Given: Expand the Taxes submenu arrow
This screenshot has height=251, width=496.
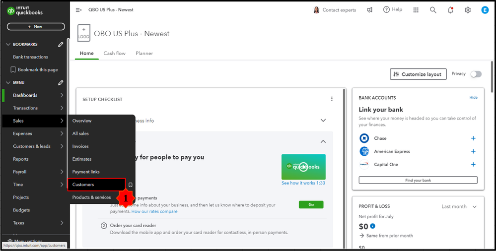Looking at the screenshot, I should pyautogui.click(x=62, y=223).
